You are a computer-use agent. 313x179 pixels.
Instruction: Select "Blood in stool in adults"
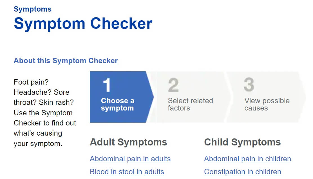click(127, 172)
